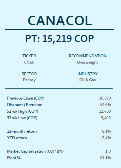Screen dimensions: 121x168
Task: Click the 12-month return label
Action: click(22, 131)
